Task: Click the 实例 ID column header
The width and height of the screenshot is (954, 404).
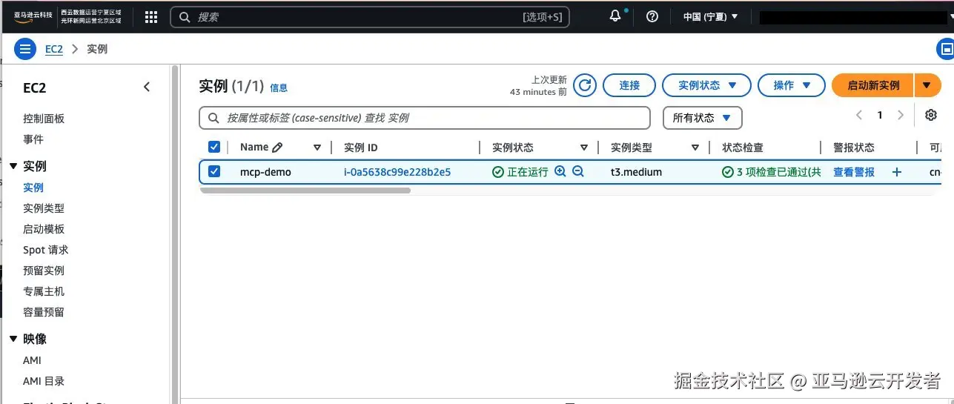Action: click(x=361, y=148)
